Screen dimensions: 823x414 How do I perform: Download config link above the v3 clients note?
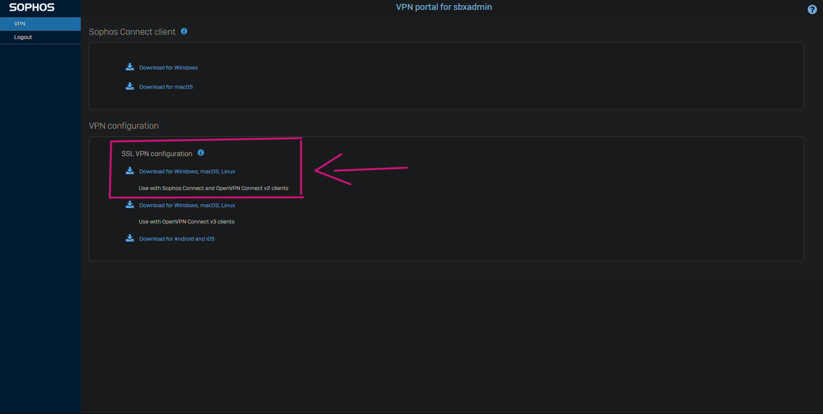coord(187,205)
